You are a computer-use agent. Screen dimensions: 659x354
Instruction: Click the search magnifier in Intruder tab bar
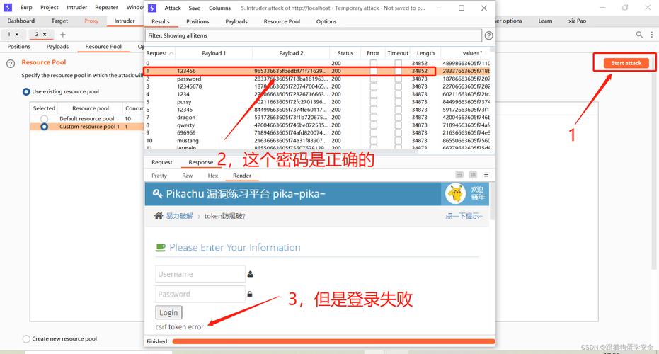(x=639, y=35)
